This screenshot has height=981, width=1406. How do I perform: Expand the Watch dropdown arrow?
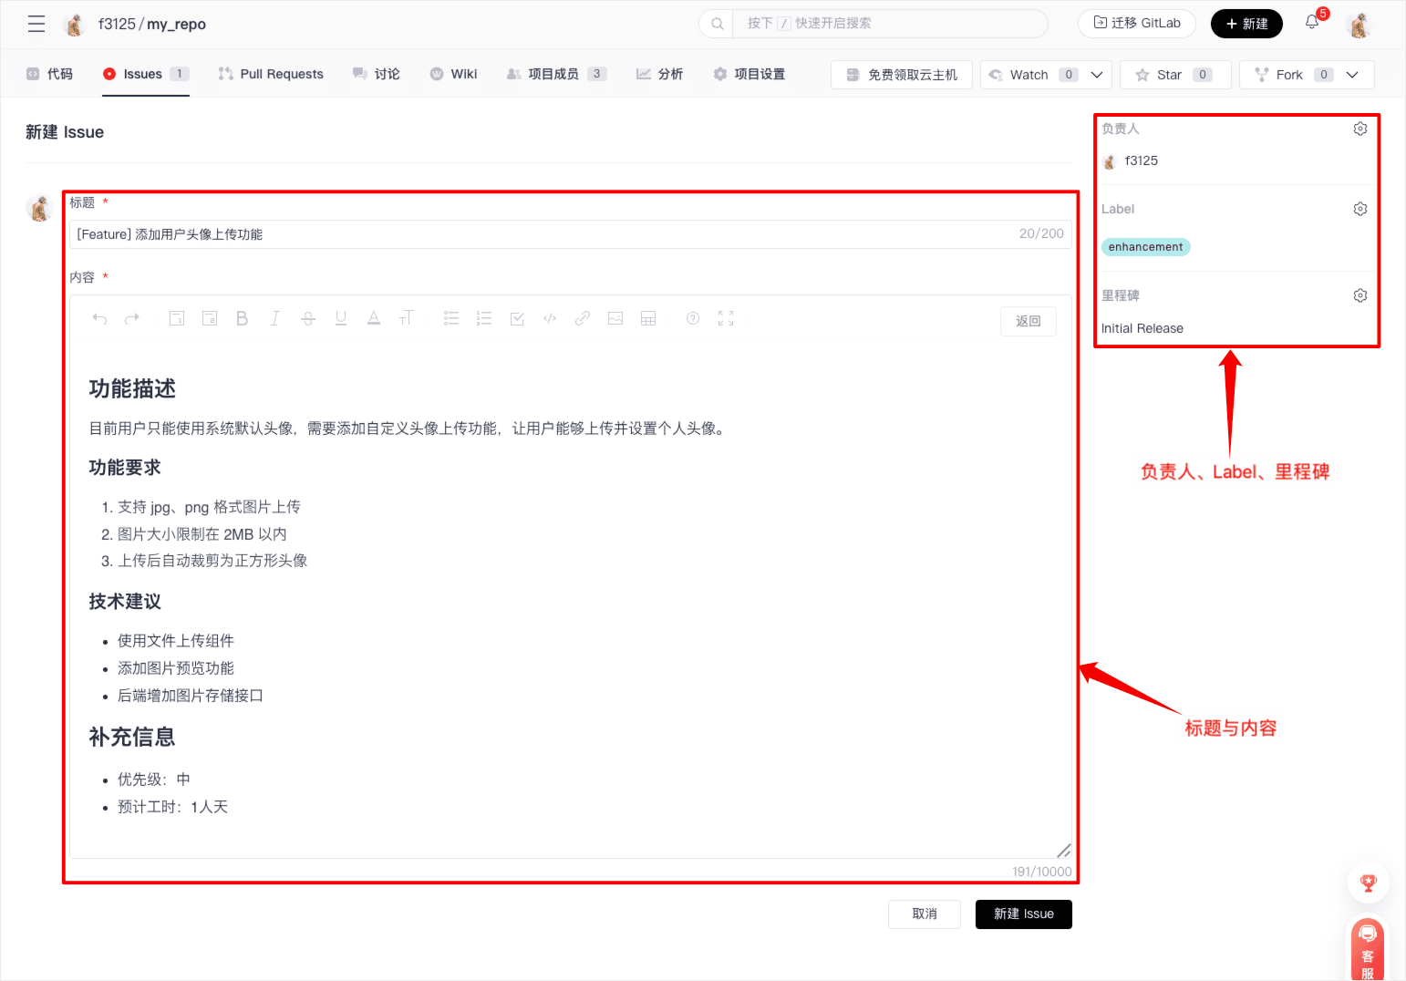coord(1097,75)
